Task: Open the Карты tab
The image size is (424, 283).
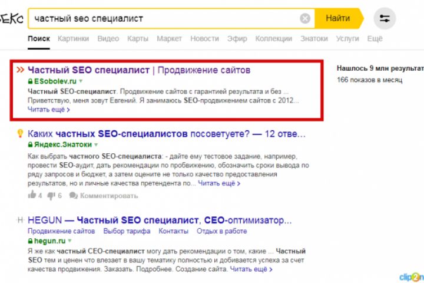Action: point(138,38)
